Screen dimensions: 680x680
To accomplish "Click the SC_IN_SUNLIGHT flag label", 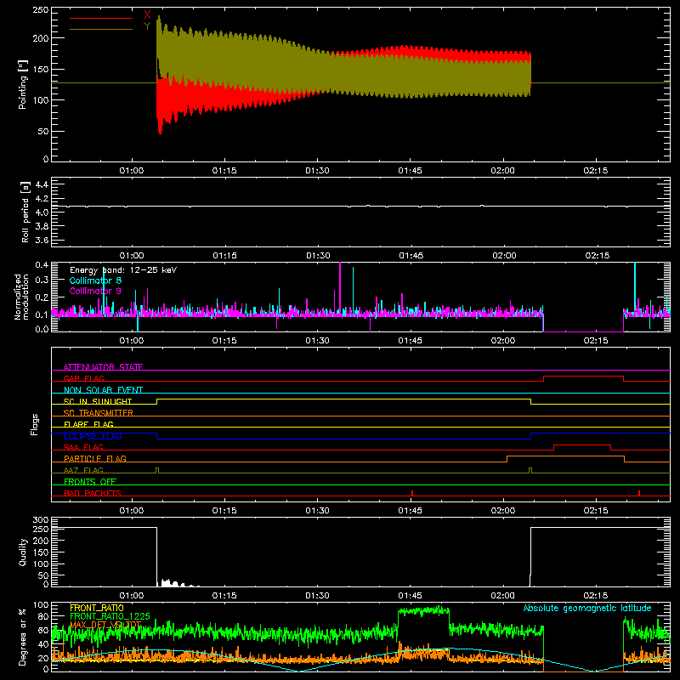I will pos(98,401).
